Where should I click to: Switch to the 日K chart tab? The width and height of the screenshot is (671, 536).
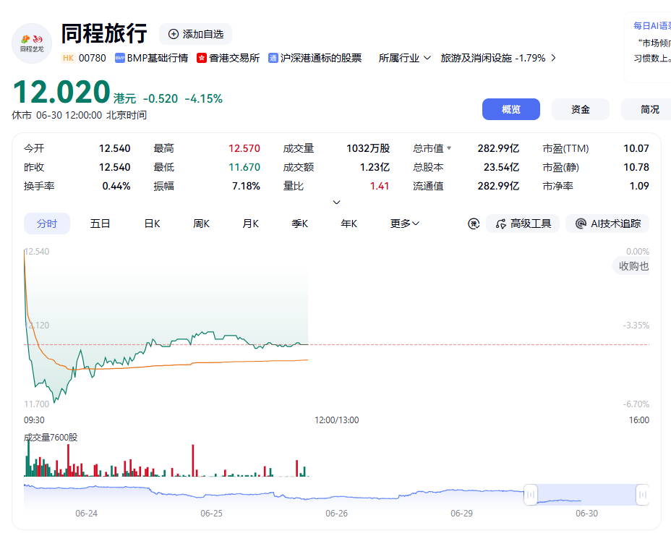(152, 224)
